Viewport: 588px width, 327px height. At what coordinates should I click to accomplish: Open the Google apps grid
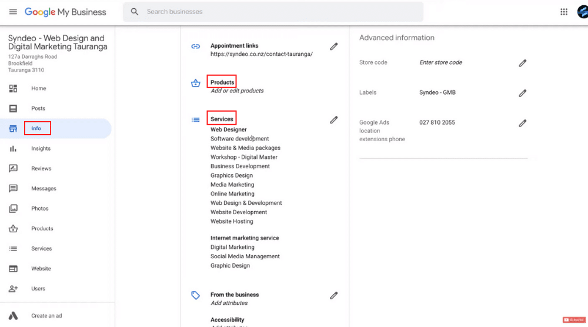pyautogui.click(x=564, y=12)
